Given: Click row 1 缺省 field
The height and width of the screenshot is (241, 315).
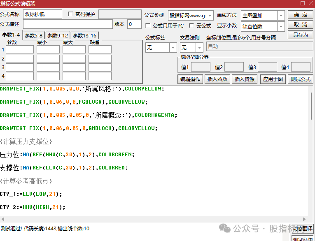Looking at the screenshot, I should [x=100, y=49].
